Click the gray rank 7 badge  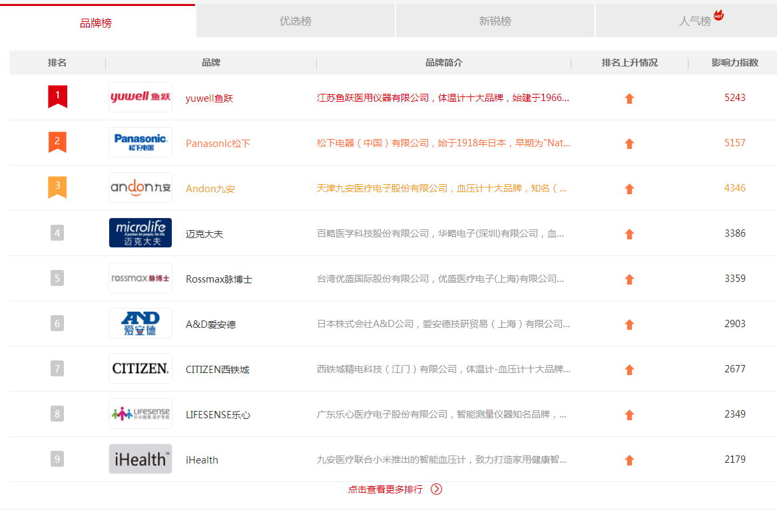[x=57, y=368]
